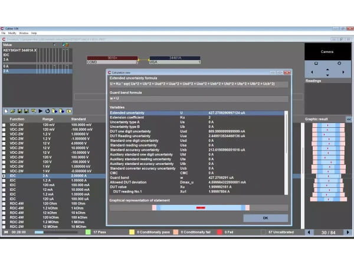Toggle checkbox for the IDC 3 A row
The height and width of the screenshot is (265, 354).
[5, 175]
